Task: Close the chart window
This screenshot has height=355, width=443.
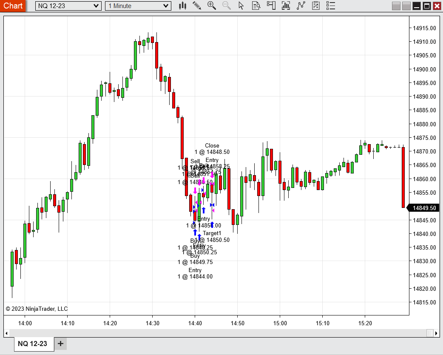Action: (x=437, y=6)
